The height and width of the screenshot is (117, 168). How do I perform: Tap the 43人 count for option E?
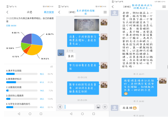point(42,107)
